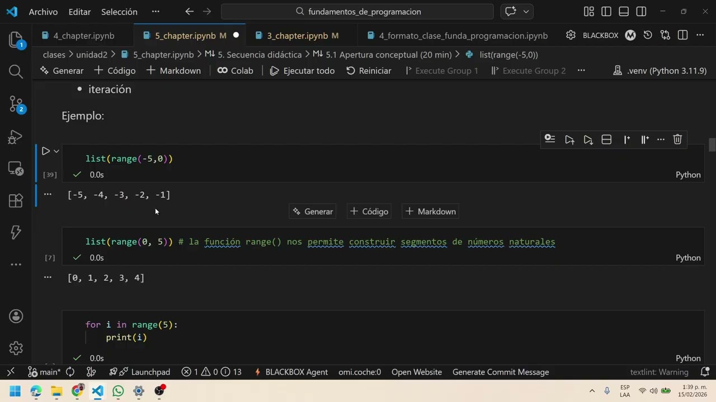
Task: Go forward with the navigation arrow
Action: point(207,11)
